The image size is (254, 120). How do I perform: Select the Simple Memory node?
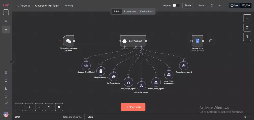(x=101, y=71)
